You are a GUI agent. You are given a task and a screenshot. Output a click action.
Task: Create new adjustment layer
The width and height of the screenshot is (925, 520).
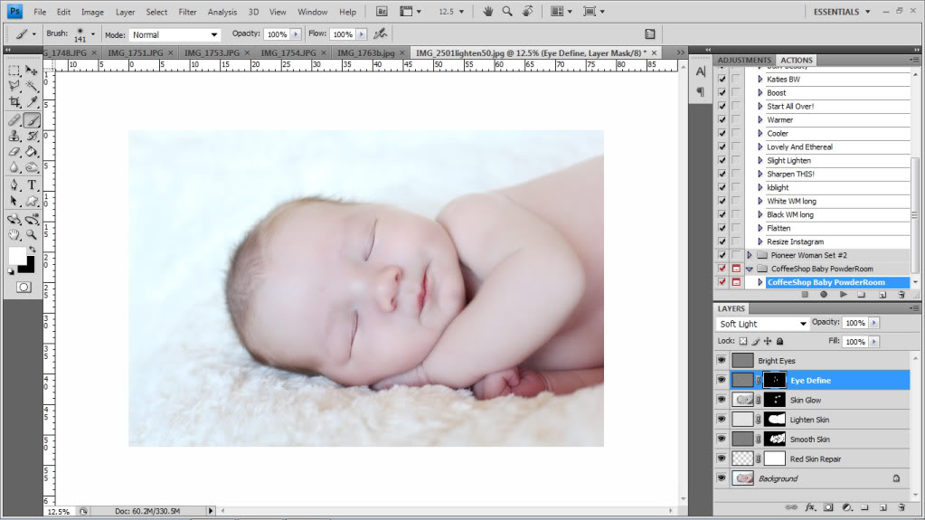(847, 507)
